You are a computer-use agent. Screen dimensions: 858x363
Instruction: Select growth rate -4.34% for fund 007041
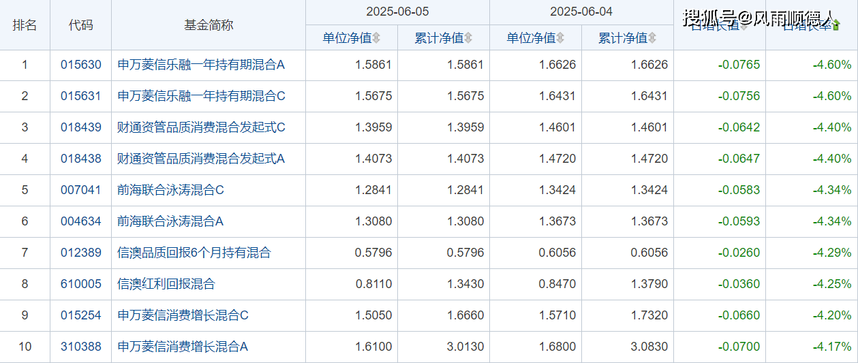tap(831, 190)
